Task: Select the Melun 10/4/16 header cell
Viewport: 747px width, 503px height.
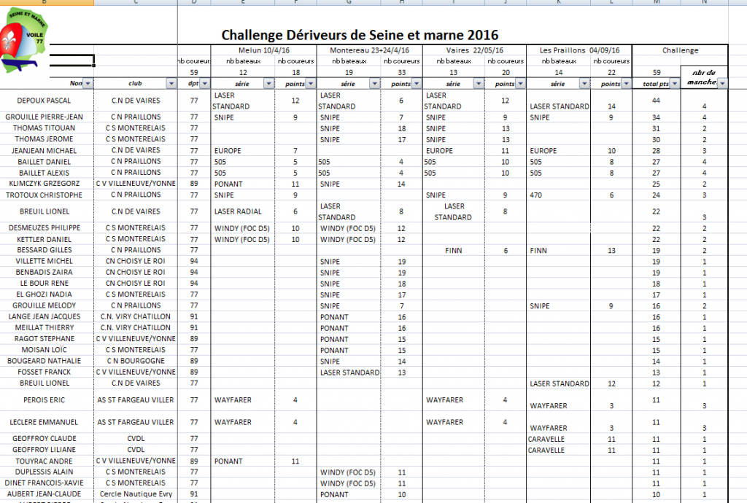Action: tap(264, 50)
